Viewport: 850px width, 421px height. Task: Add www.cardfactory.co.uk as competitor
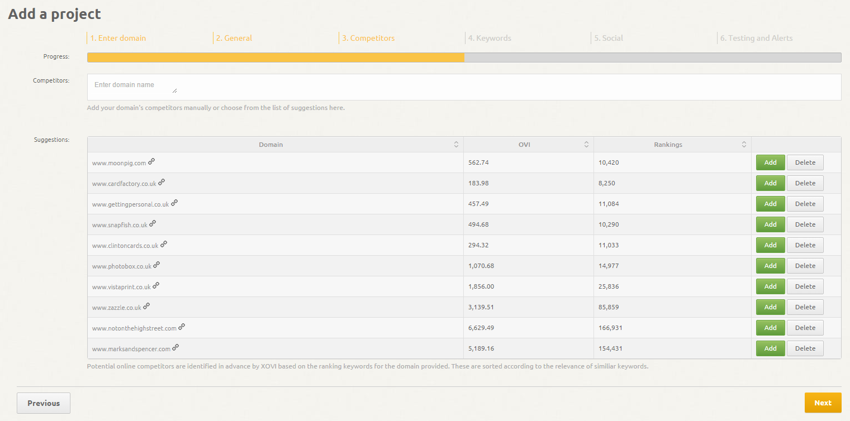(771, 183)
